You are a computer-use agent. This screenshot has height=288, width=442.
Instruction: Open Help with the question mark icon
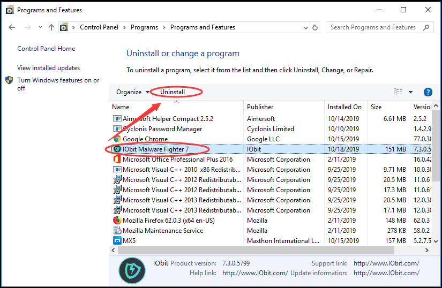coord(428,92)
